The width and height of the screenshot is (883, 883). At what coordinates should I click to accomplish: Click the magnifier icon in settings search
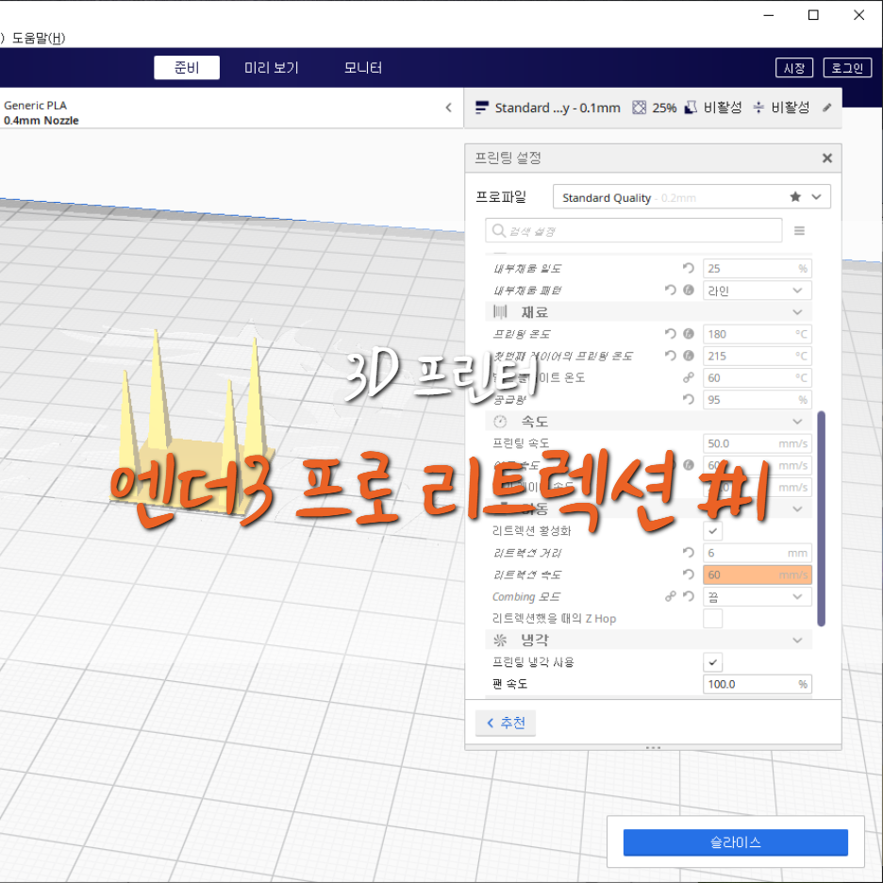tap(498, 231)
